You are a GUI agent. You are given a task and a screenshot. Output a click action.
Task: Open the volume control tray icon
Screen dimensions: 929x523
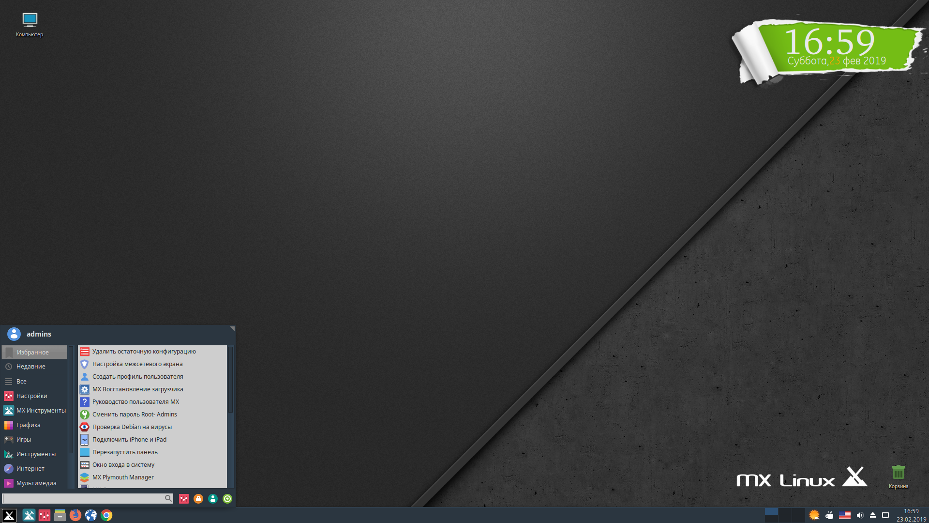(860, 515)
